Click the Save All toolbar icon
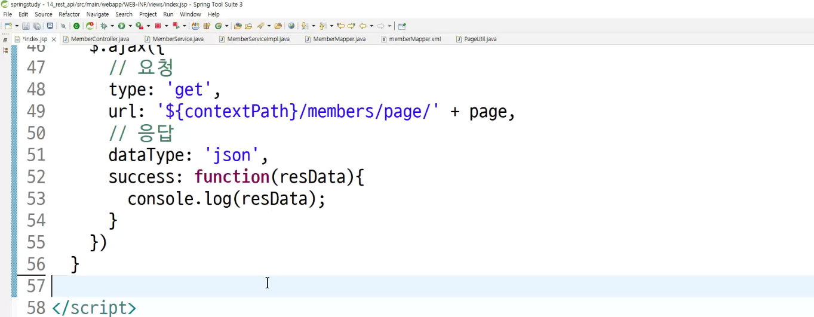814x317 pixels. [x=36, y=26]
